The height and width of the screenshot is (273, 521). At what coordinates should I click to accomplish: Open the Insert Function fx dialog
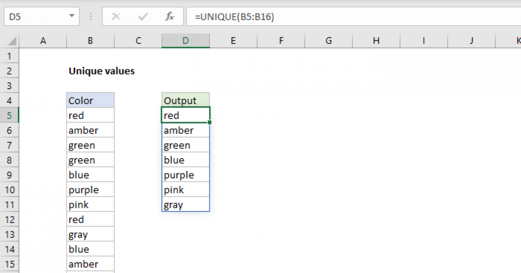point(170,17)
